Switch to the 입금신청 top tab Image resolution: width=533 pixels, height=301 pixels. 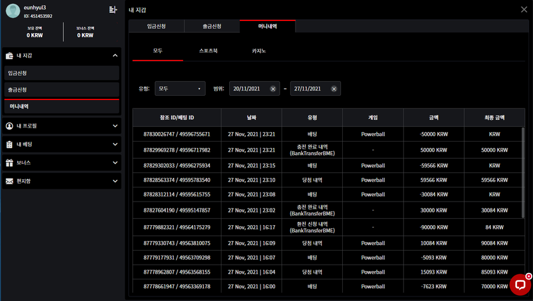point(156,26)
